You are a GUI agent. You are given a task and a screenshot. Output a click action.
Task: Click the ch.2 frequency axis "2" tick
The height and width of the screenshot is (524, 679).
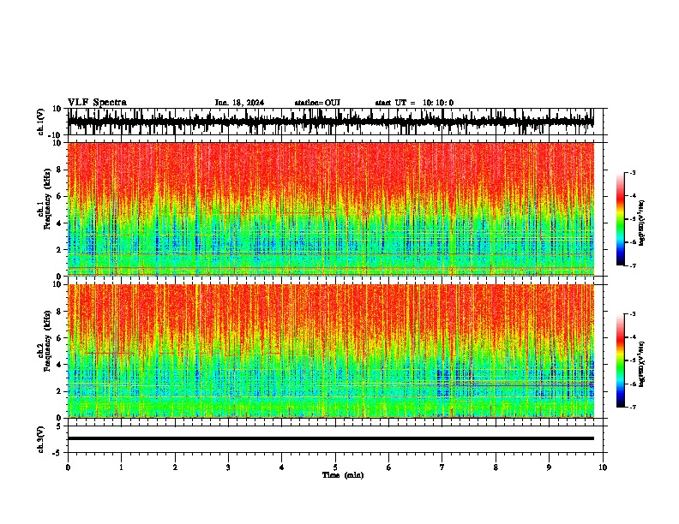coord(60,391)
